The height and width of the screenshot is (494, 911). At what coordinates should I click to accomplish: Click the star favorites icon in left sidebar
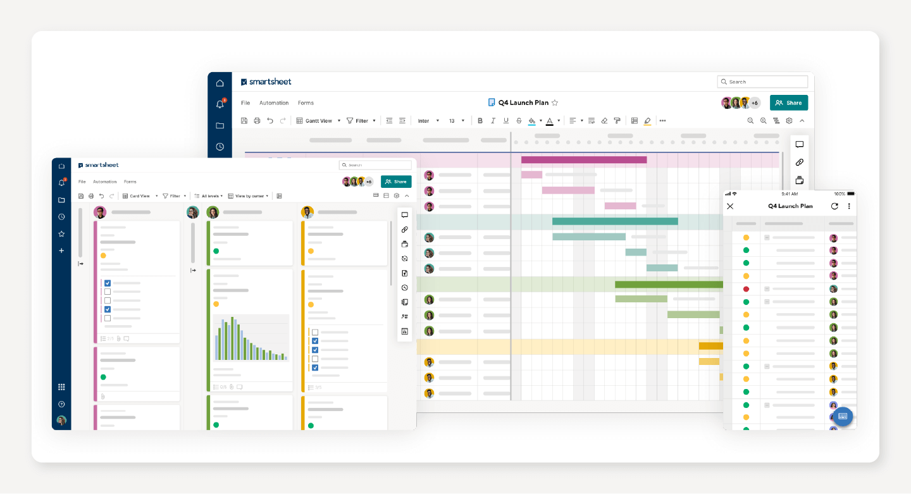[61, 234]
